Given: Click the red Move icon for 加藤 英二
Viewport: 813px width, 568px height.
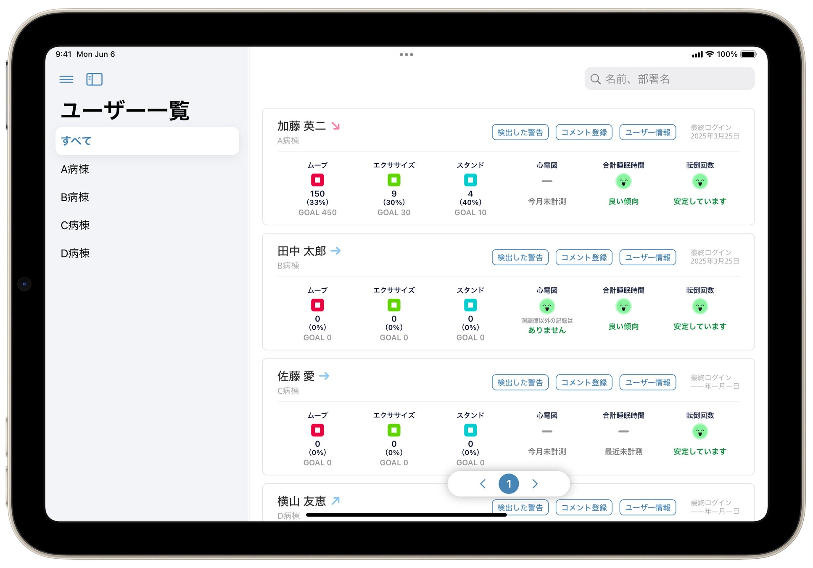Looking at the screenshot, I should pos(317,180).
